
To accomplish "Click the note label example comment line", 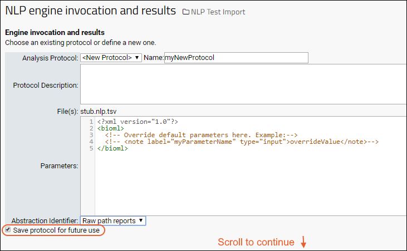I will [242, 142].
